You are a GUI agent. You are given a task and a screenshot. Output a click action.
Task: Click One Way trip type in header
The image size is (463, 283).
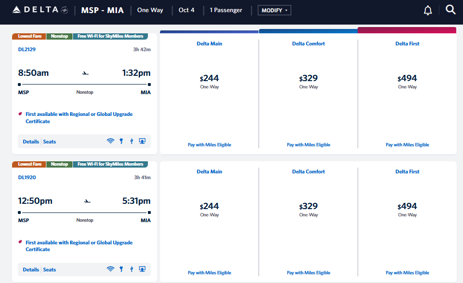[x=150, y=10]
